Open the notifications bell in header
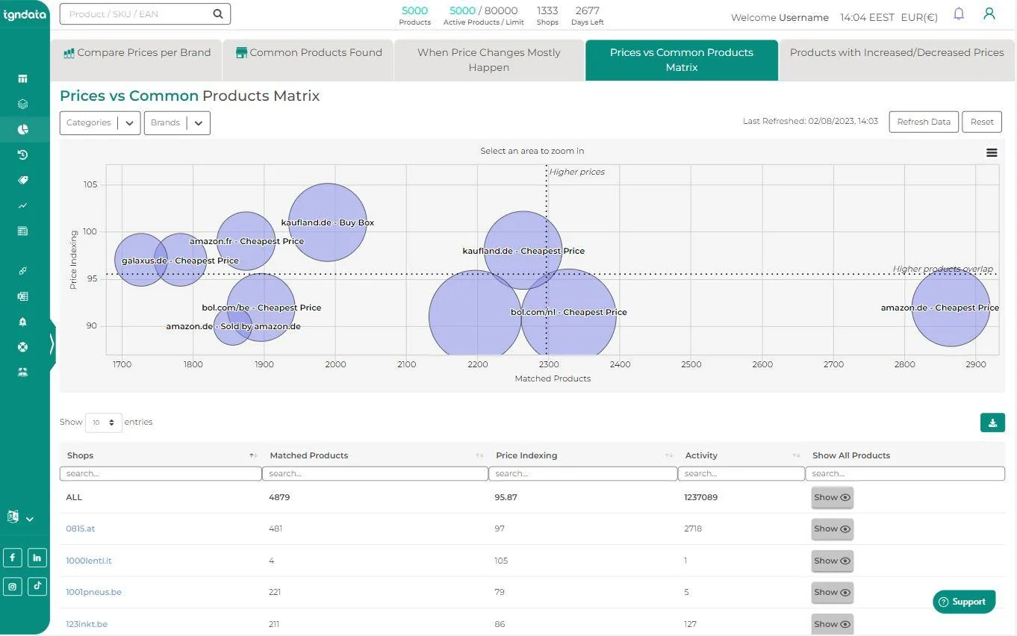Screen dimensions: 1017x636 point(959,13)
